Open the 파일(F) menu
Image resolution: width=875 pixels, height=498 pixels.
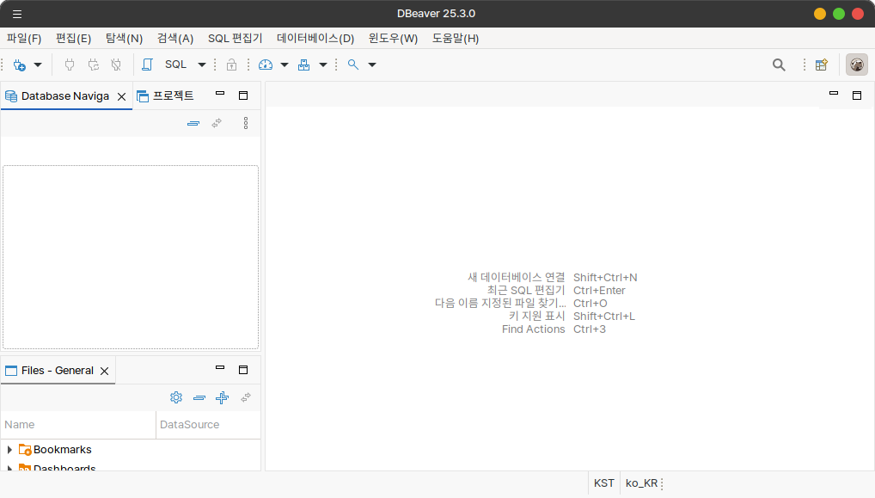coord(24,39)
